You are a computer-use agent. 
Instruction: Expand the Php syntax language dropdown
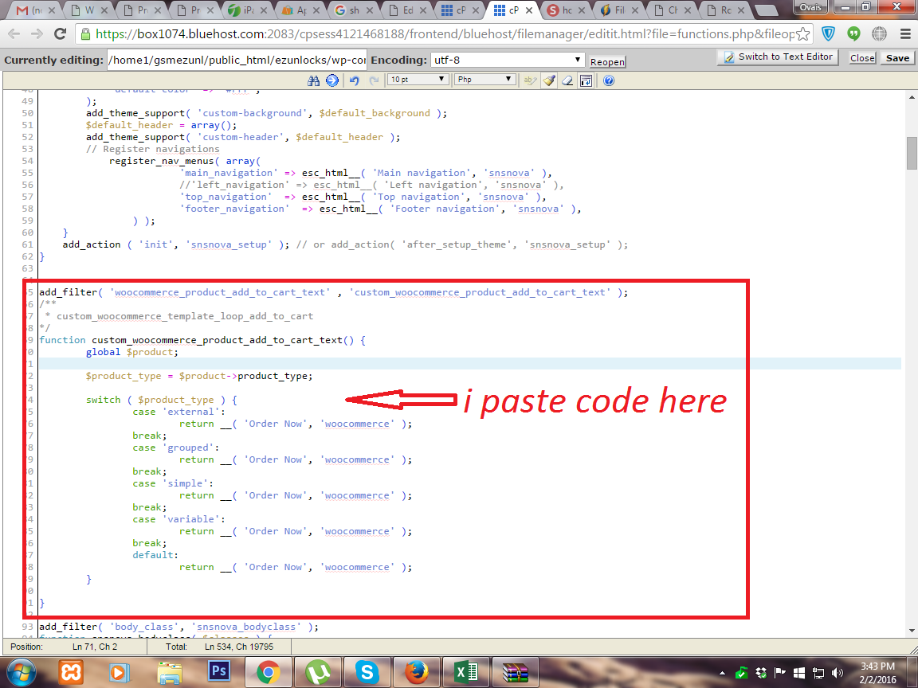click(484, 80)
